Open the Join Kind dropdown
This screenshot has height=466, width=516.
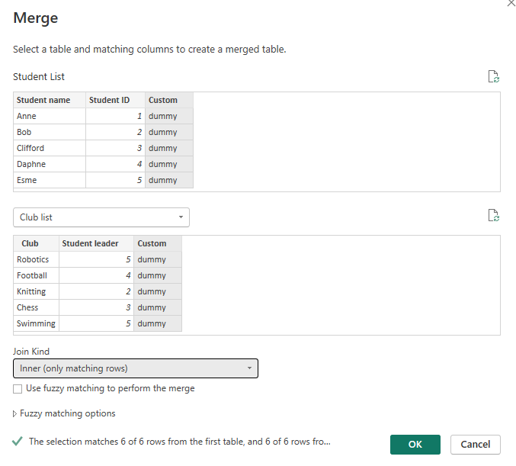tap(136, 368)
